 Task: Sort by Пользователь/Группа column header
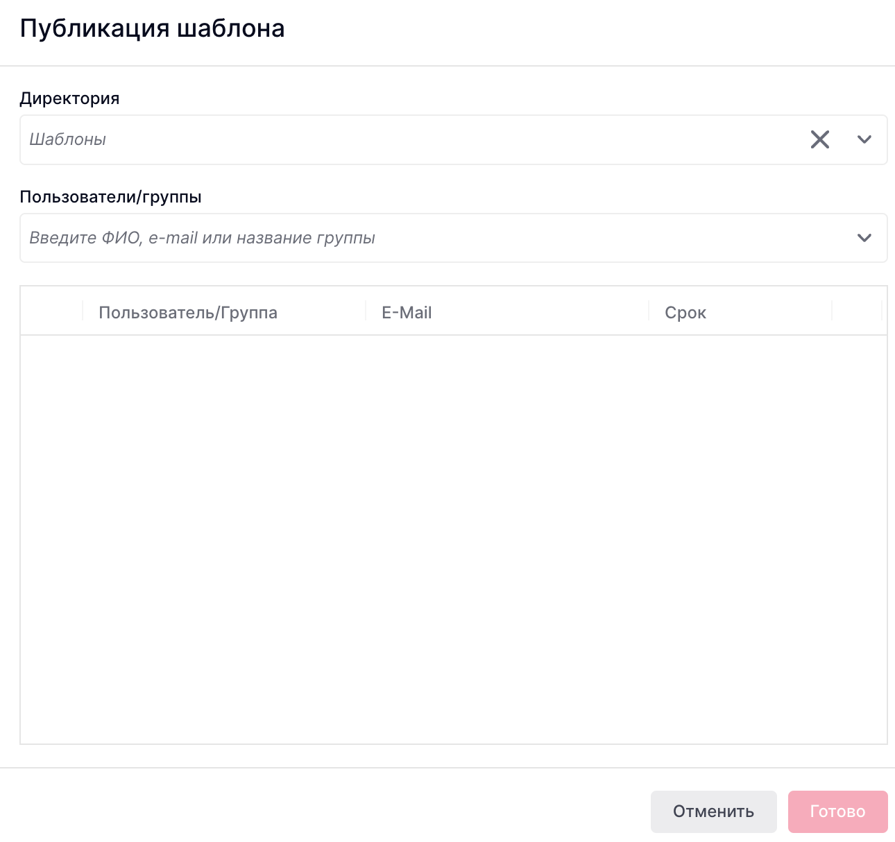coord(188,312)
